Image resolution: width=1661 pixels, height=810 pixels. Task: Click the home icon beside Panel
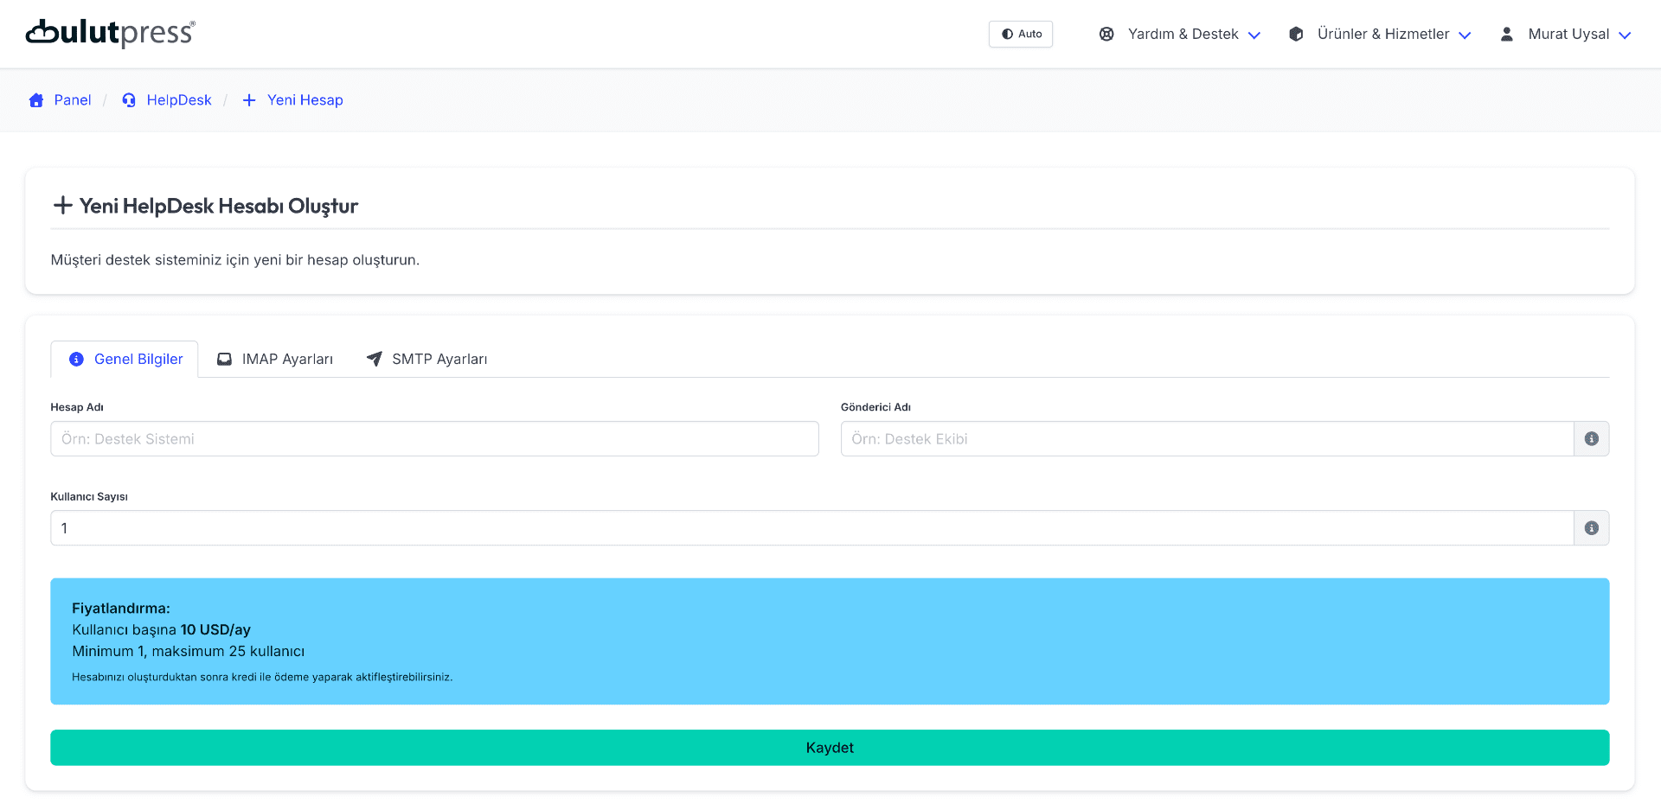(x=36, y=100)
